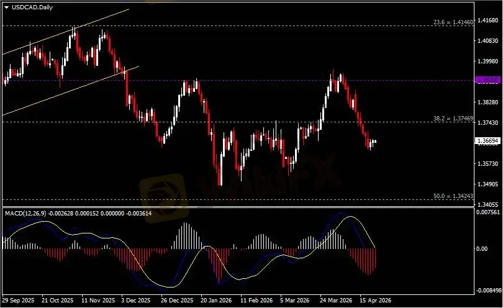Click the 29 Sep 2025 date label
Image resolution: width=503 pixels, height=308 pixels.
[18, 301]
